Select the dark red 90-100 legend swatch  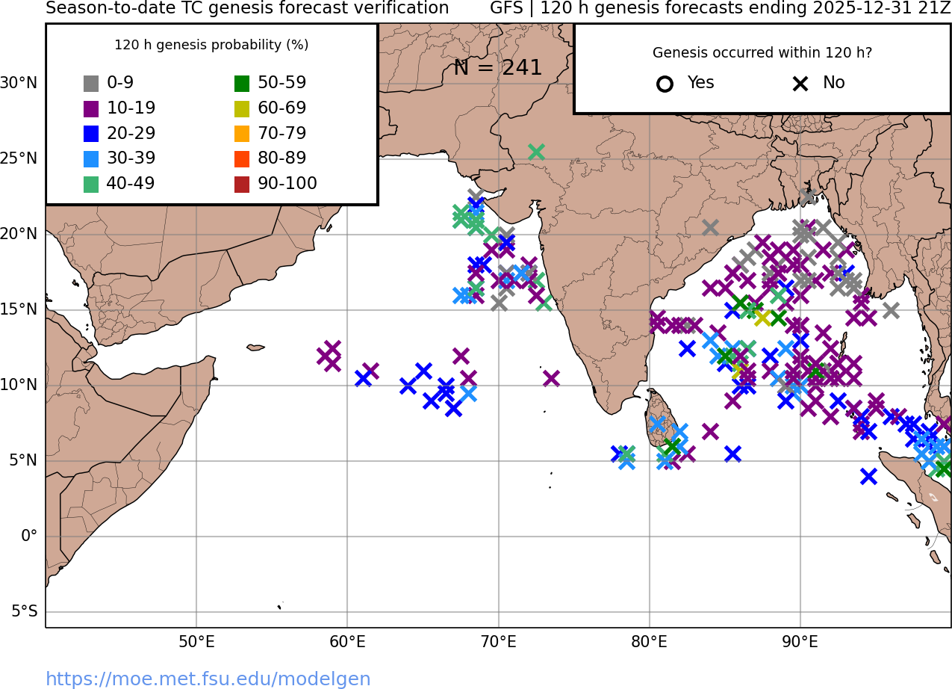(242, 185)
